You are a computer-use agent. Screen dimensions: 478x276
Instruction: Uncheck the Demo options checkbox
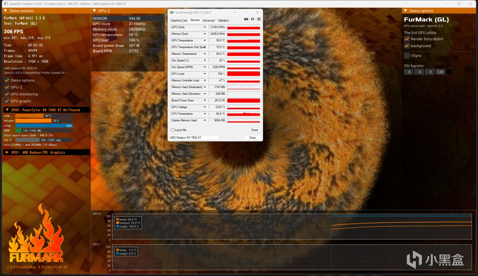point(7,80)
